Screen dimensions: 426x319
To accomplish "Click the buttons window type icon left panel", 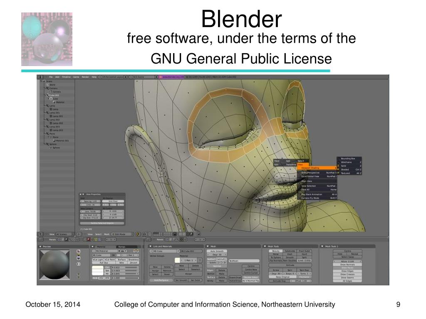I will click(40, 240).
